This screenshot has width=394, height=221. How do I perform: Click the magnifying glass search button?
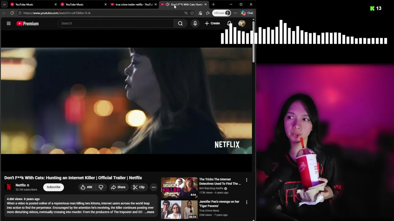point(180,23)
